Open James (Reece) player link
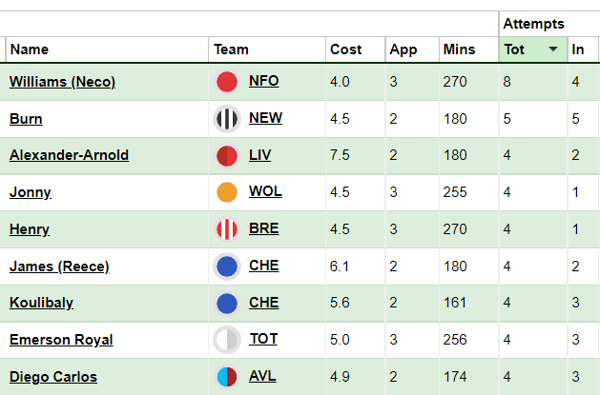 click(x=59, y=266)
